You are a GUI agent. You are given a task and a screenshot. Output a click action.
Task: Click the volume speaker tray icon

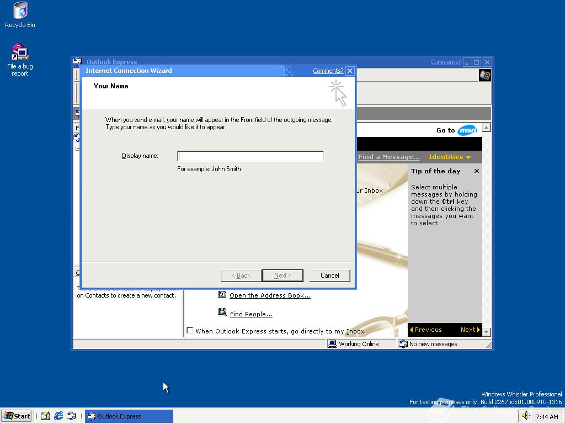coord(526,416)
